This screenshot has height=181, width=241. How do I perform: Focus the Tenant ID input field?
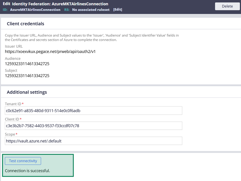(94, 111)
